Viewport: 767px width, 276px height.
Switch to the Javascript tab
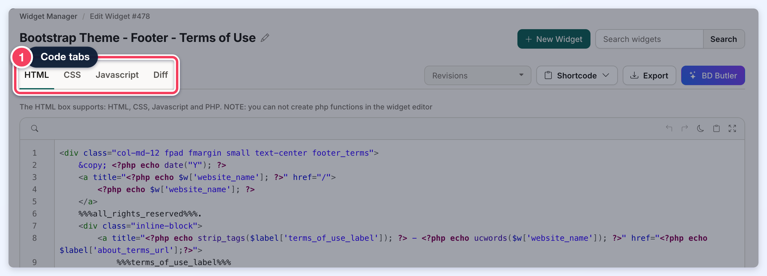click(x=117, y=75)
